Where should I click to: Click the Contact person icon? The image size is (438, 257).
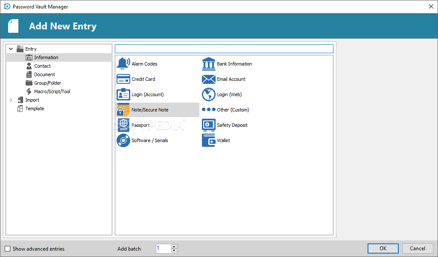(29, 66)
